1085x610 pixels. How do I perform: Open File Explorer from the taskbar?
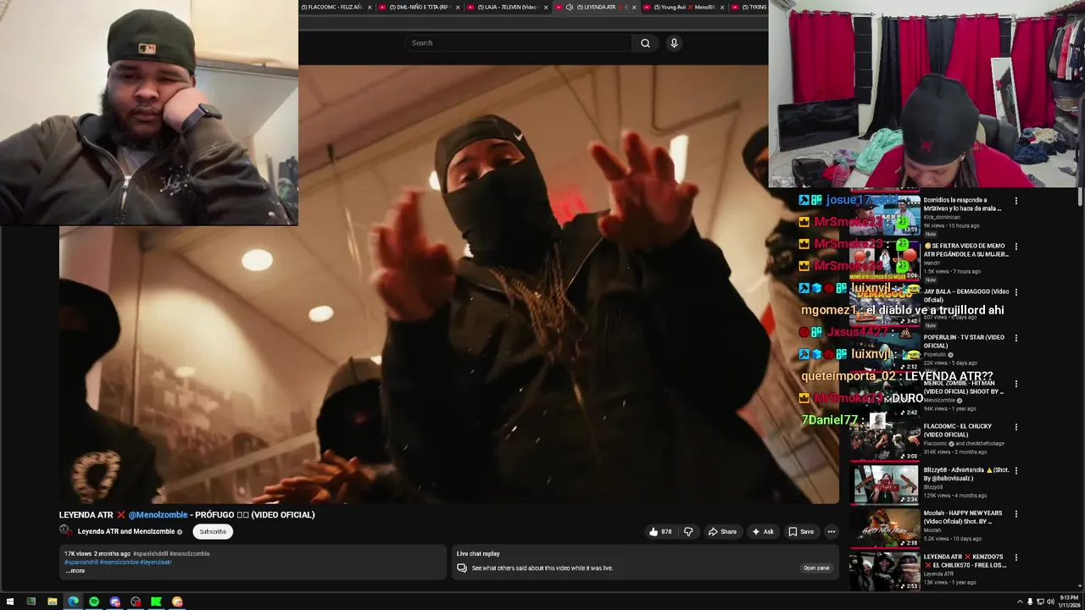pyautogui.click(x=52, y=602)
